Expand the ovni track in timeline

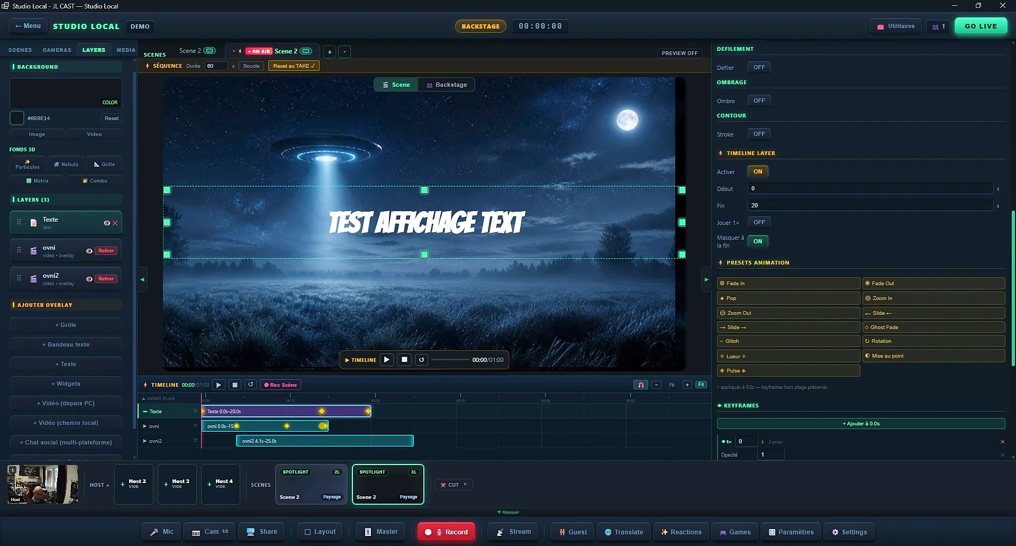[x=145, y=426]
